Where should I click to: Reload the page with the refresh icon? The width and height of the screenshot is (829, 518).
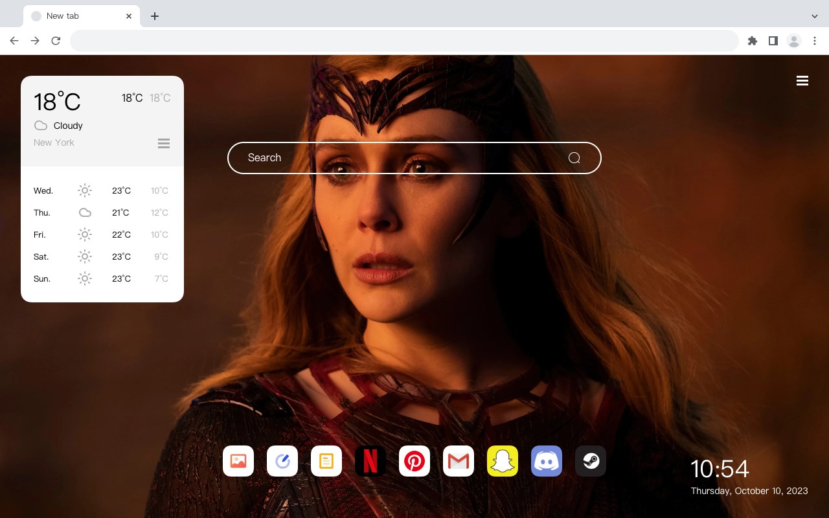[56, 41]
